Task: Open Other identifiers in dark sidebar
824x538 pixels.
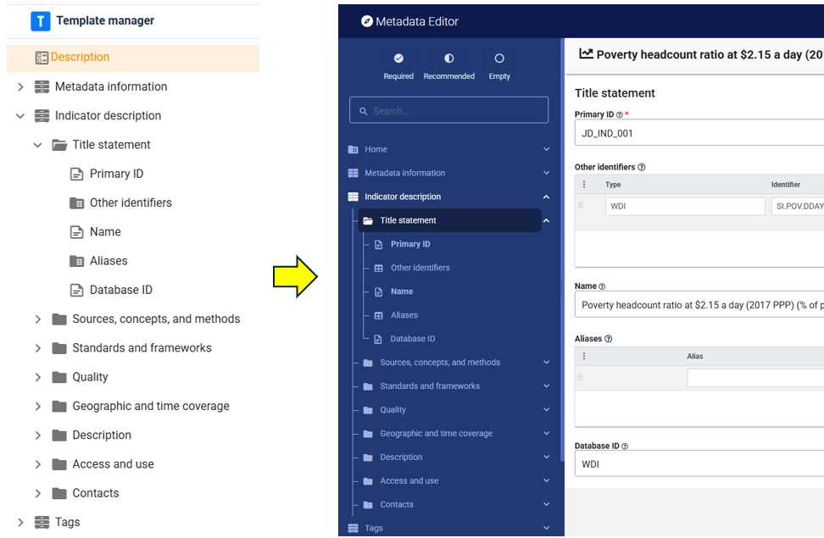Action: click(x=420, y=268)
